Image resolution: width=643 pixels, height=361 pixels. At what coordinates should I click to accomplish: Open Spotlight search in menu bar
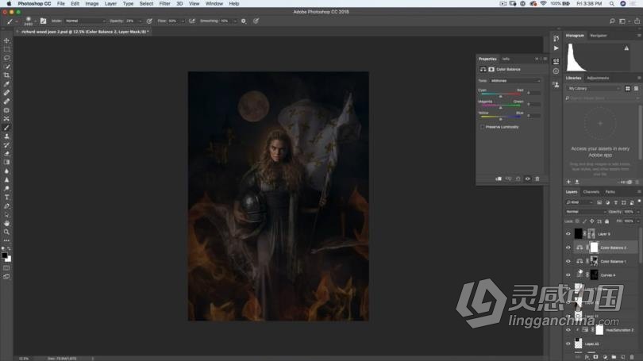(x=611, y=4)
